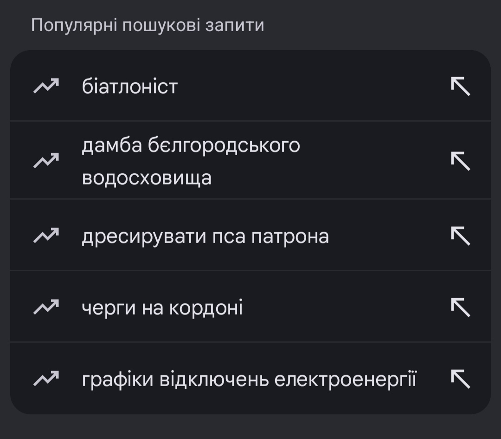Click trending icon beside "дресирувати пса патрона"
Image resolution: width=501 pixels, height=439 pixels.
(x=46, y=236)
